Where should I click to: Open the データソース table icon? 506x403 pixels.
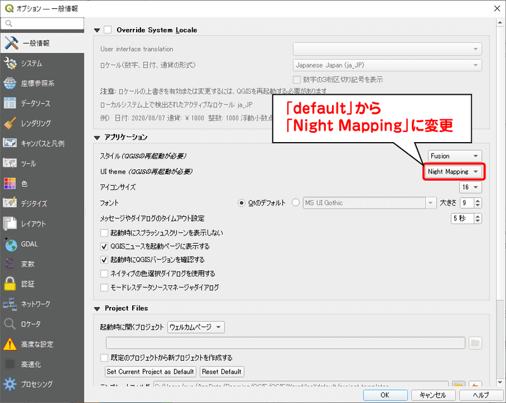click(x=10, y=103)
